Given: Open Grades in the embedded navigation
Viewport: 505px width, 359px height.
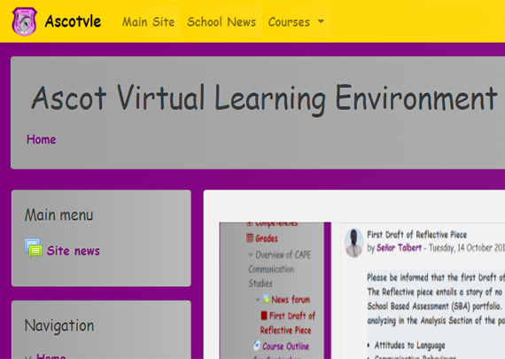Looking at the screenshot, I should click(267, 238).
